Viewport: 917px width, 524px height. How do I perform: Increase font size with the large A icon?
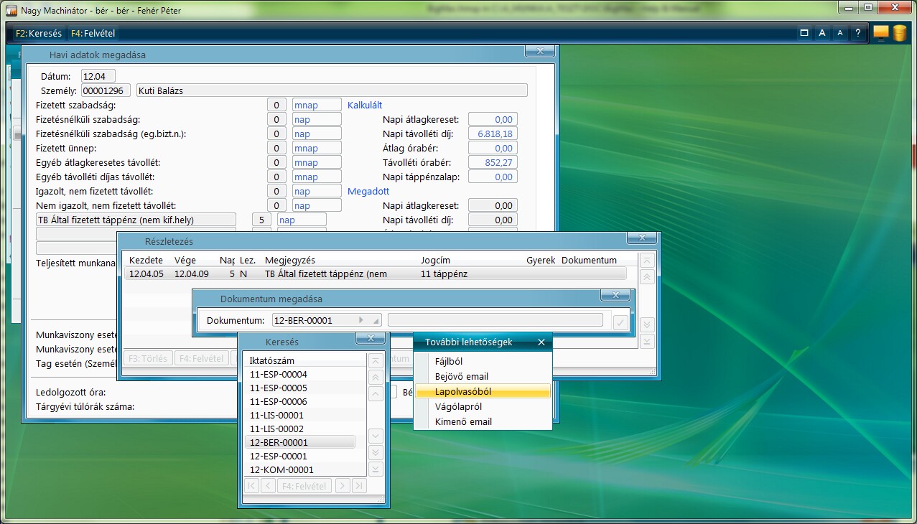[x=822, y=33]
